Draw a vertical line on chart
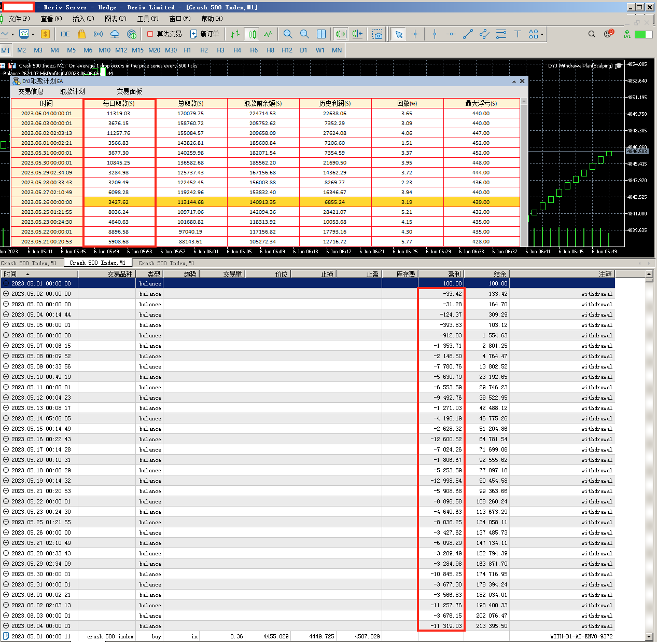The width and height of the screenshot is (657, 642). pyautogui.click(x=435, y=34)
